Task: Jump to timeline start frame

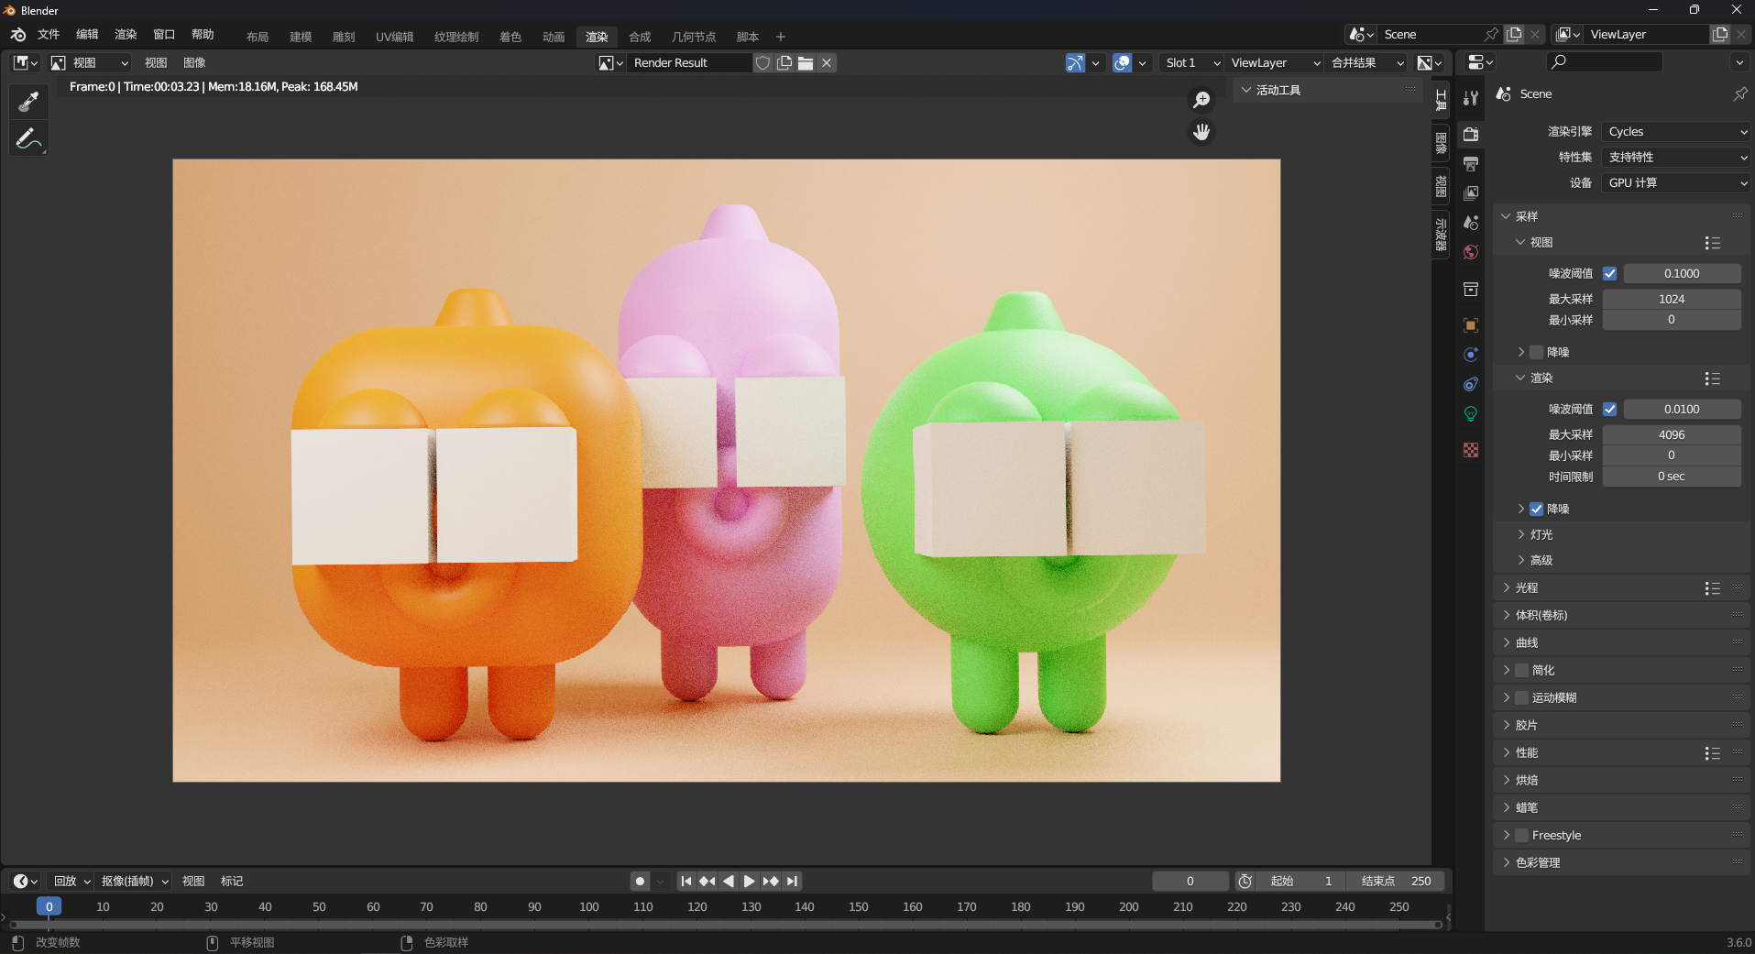Action: click(x=686, y=881)
